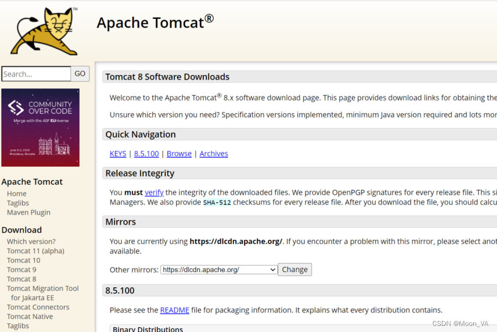Select Tomcat 8 download link
Image resolution: width=497 pixels, height=332 pixels.
pyautogui.click(x=22, y=279)
